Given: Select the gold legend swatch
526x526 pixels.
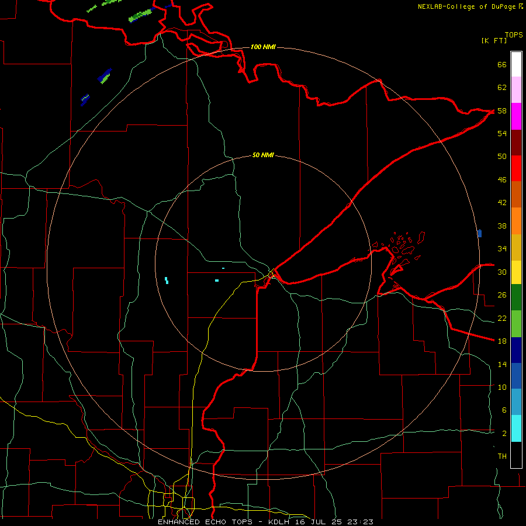Looking at the screenshot, I should click(x=516, y=247).
